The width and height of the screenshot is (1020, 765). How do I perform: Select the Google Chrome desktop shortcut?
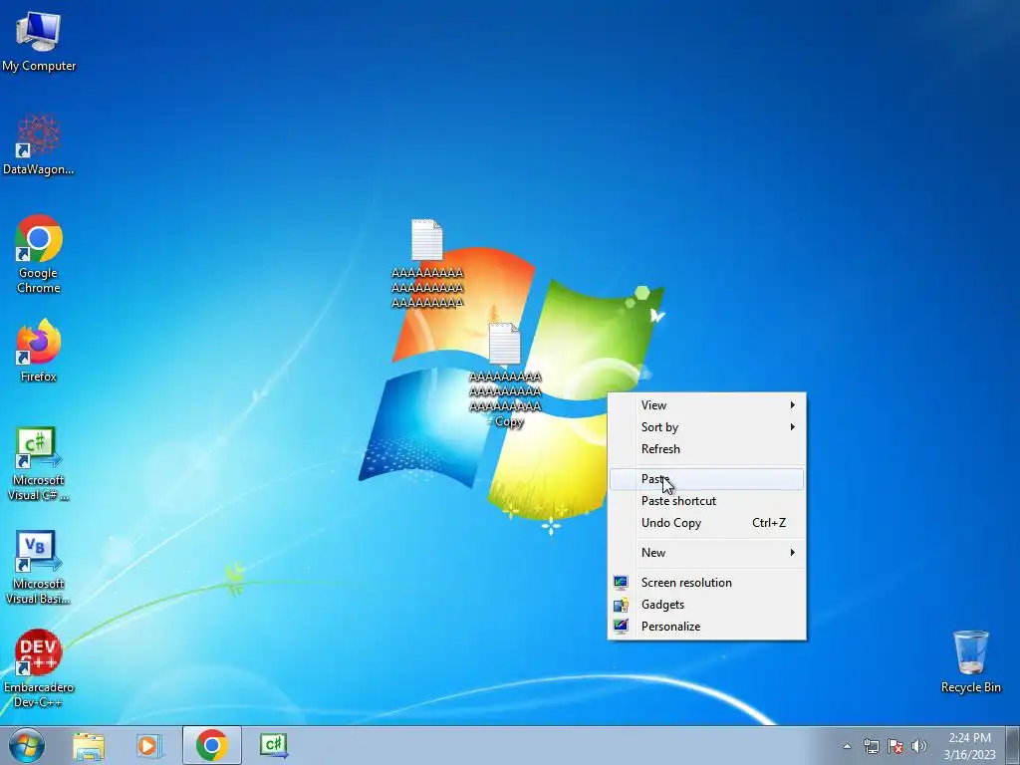point(39,254)
